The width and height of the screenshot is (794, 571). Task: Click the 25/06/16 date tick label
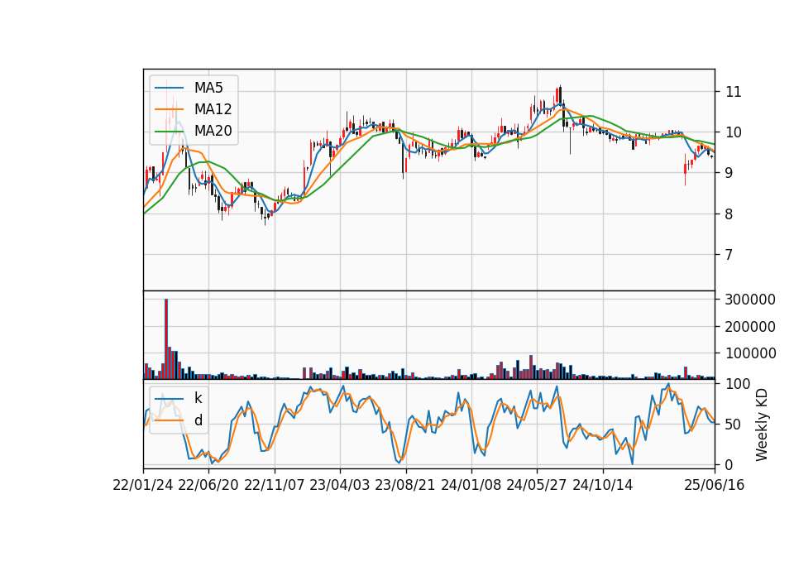coord(715,485)
